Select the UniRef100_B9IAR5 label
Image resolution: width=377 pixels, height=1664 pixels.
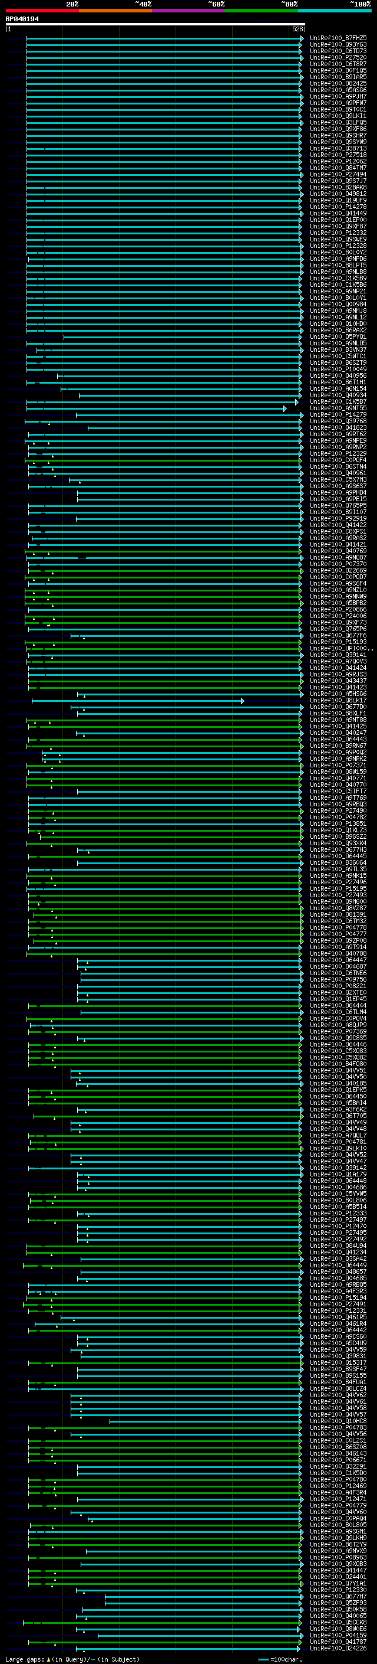pyautogui.click(x=338, y=77)
